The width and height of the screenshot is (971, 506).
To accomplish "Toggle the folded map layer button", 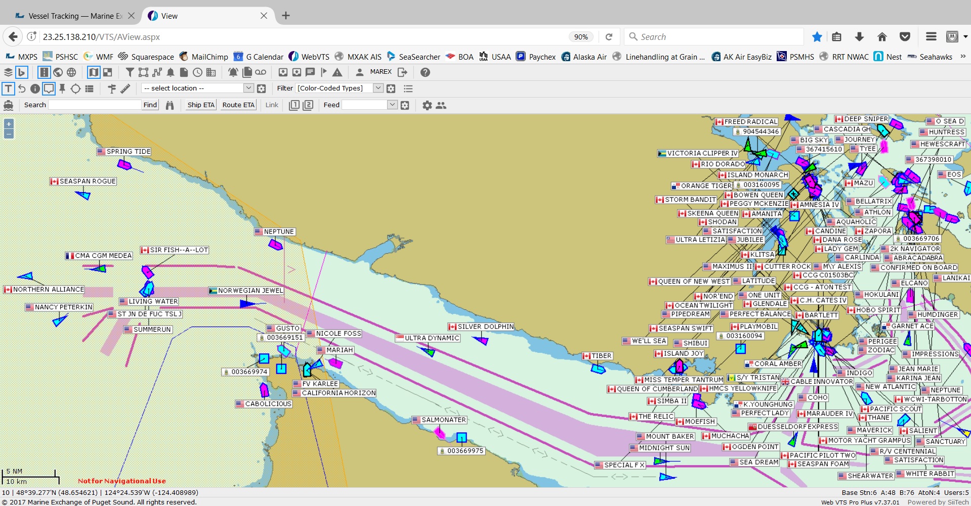I will [x=94, y=72].
